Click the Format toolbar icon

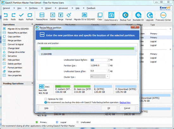point(69,16)
